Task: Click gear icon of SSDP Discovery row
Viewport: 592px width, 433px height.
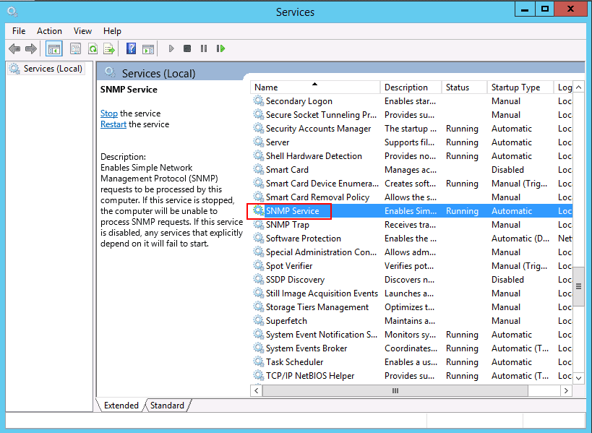Action: pyautogui.click(x=258, y=279)
